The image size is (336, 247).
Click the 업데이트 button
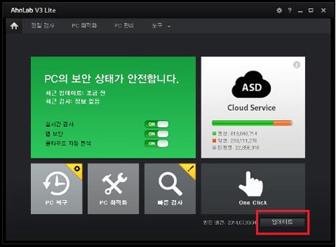point(282,222)
